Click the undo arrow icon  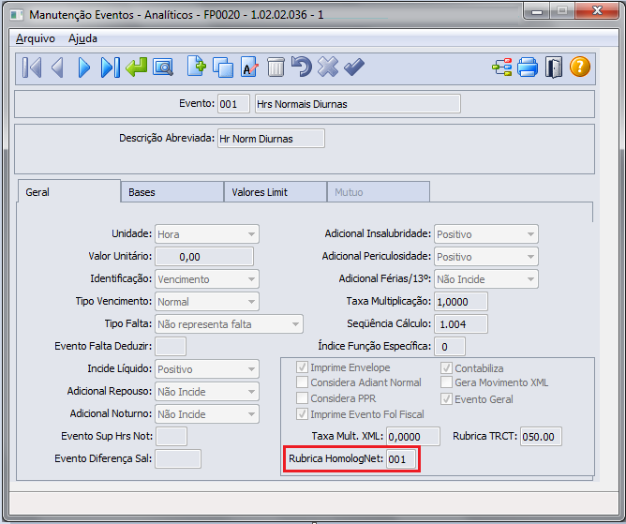(302, 67)
